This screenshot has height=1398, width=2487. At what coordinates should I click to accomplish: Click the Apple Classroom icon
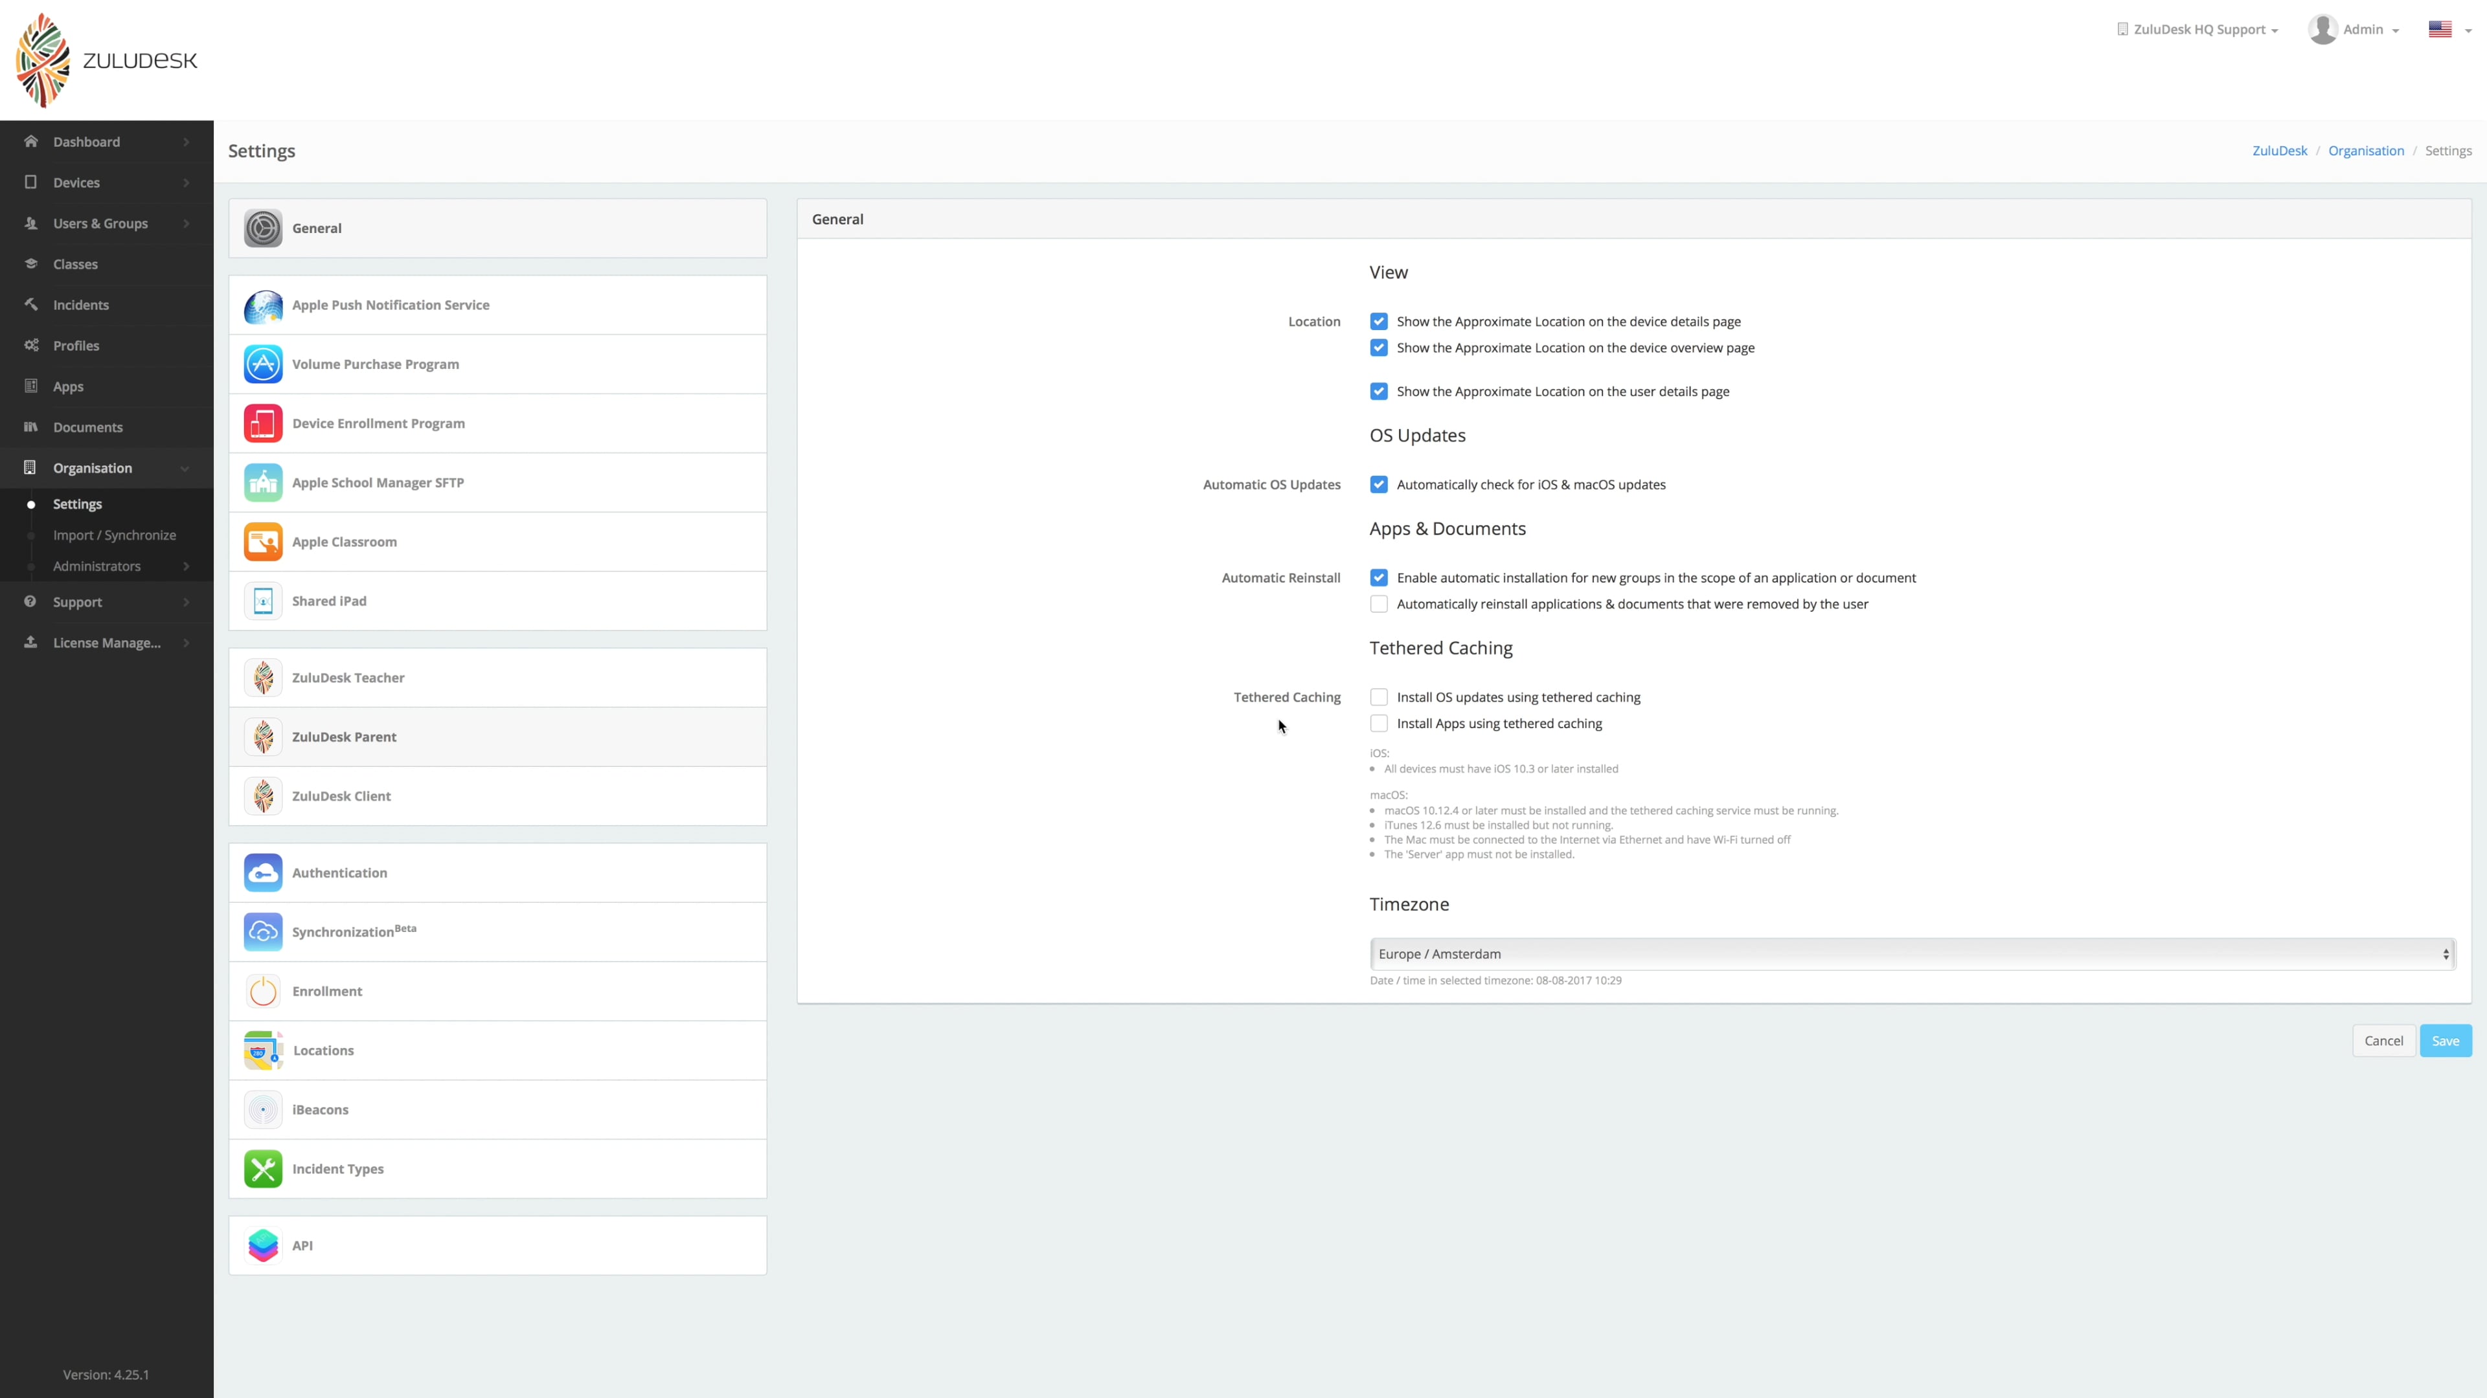pos(262,541)
